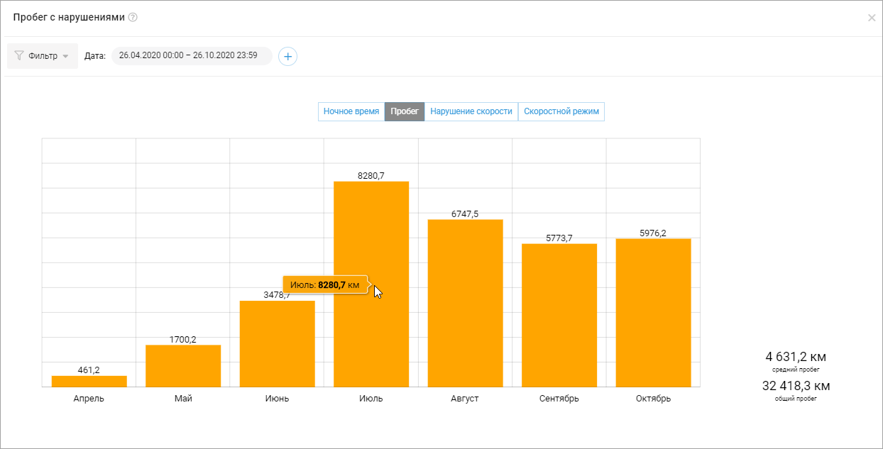The image size is (883, 449).
Task: Switch to Ночное время tab
Action: pyautogui.click(x=351, y=111)
